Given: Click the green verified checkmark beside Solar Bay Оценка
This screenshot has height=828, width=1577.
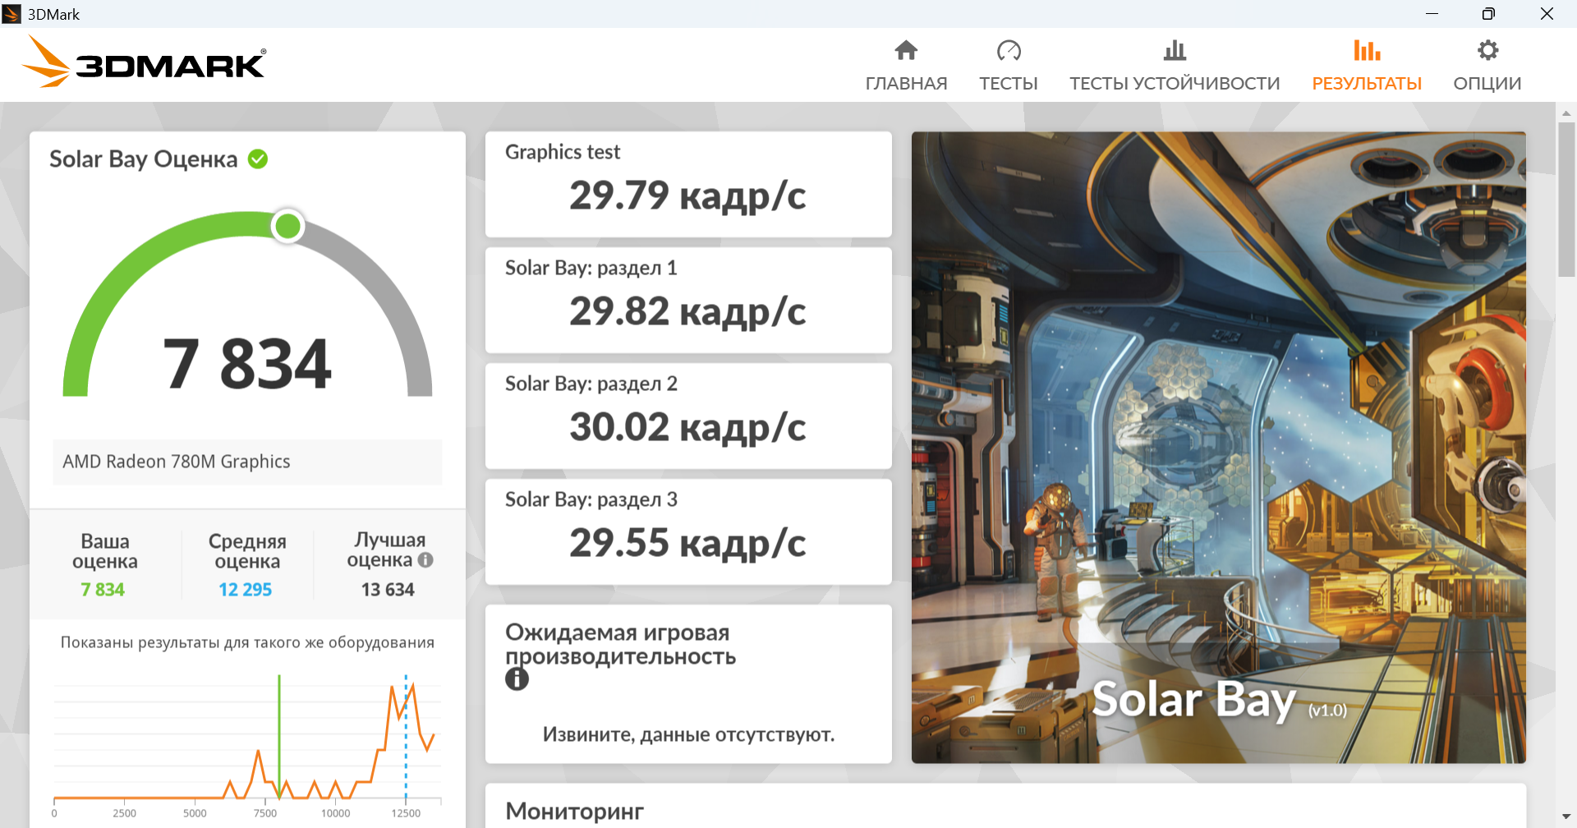Looking at the screenshot, I should 258,159.
